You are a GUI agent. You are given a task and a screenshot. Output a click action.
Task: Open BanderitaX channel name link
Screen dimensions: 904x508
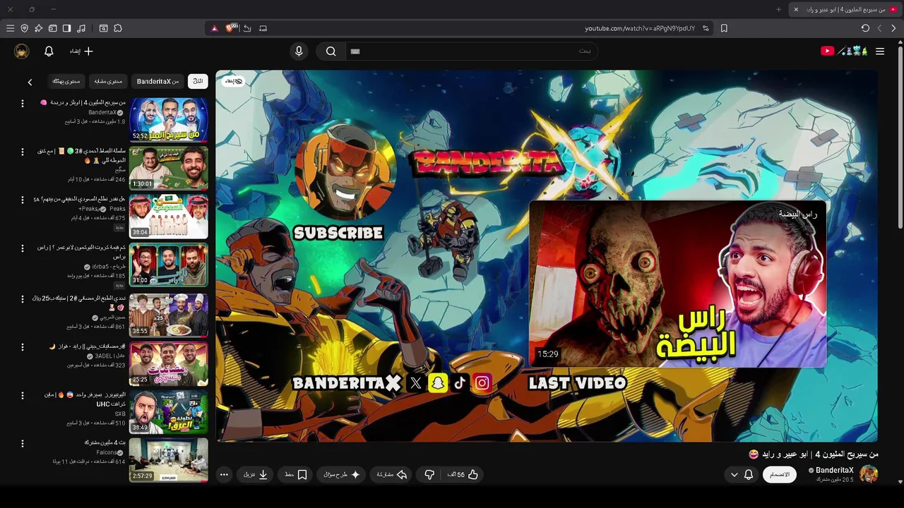pos(835,470)
